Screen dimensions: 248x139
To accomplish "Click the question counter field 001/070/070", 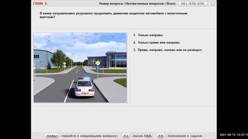I will point(193,3).
